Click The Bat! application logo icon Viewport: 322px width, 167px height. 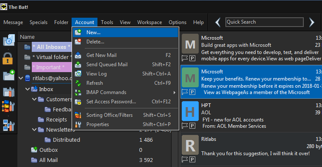(x=4, y=7)
